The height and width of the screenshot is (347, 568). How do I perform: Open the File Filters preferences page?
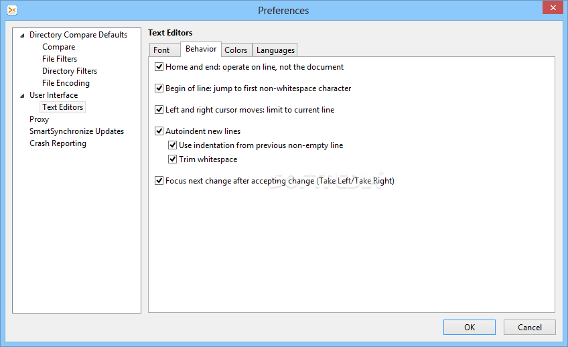coord(60,59)
